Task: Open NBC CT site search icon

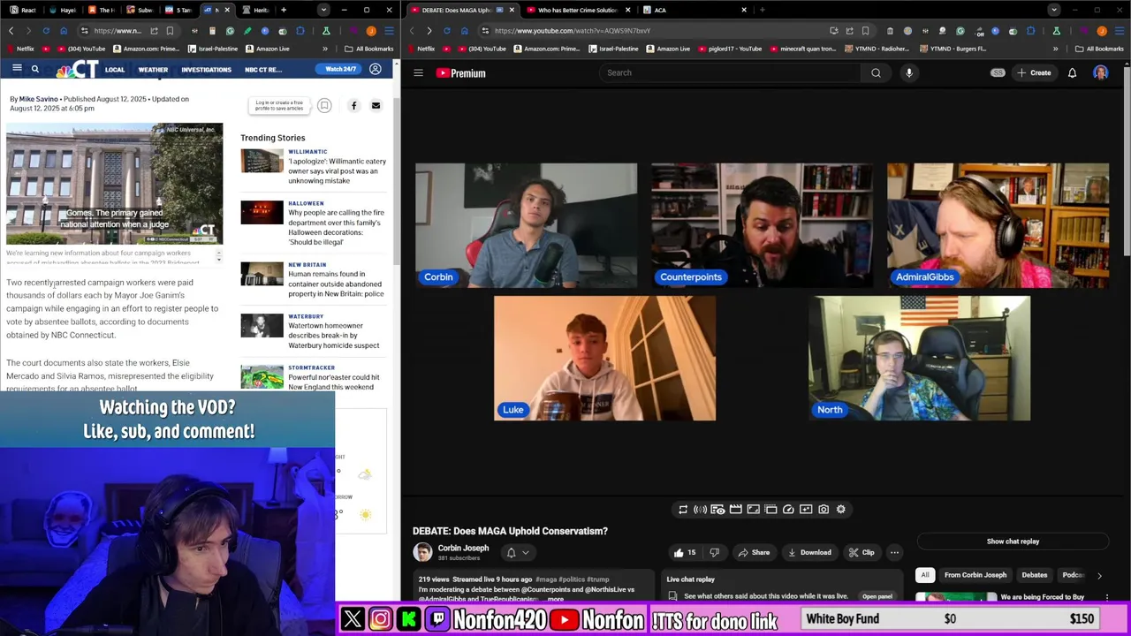Action: [x=35, y=69]
